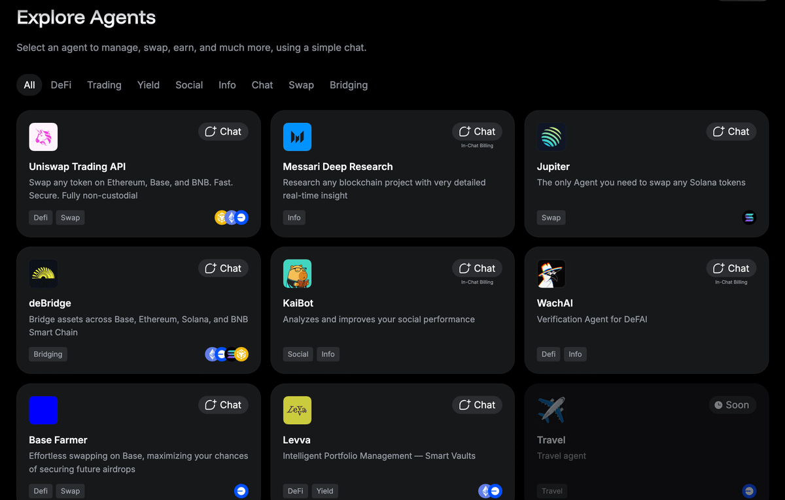Click the Solana chain icon on Jupiter card
Screen dimensions: 785x500
[749, 218]
